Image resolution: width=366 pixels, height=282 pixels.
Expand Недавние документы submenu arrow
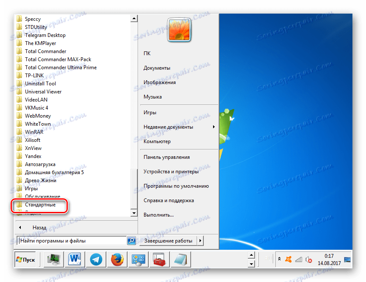(x=213, y=127)
